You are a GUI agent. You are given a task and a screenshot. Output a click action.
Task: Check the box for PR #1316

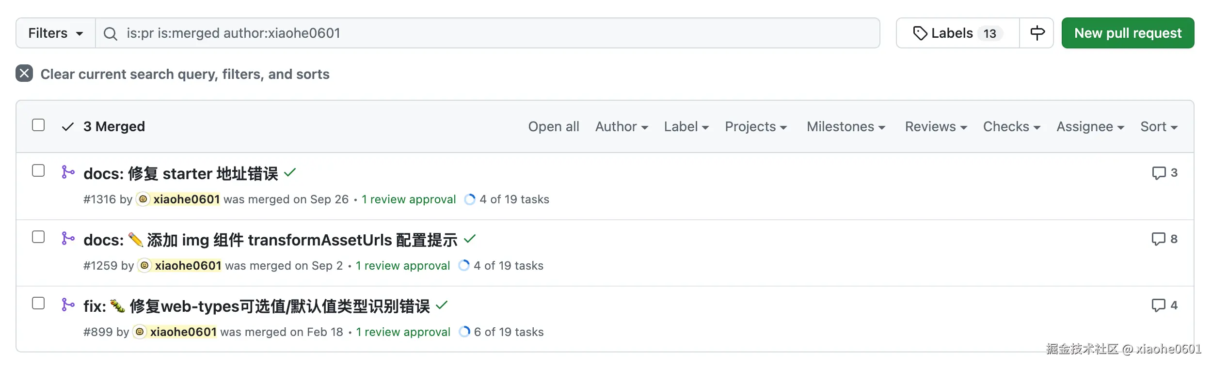(x=38, y=171)
